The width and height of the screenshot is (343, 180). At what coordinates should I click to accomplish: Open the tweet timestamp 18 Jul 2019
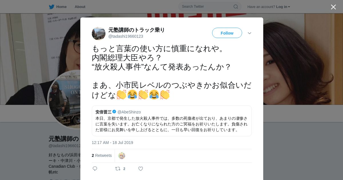pyautogui.click(x=112, y=143)
